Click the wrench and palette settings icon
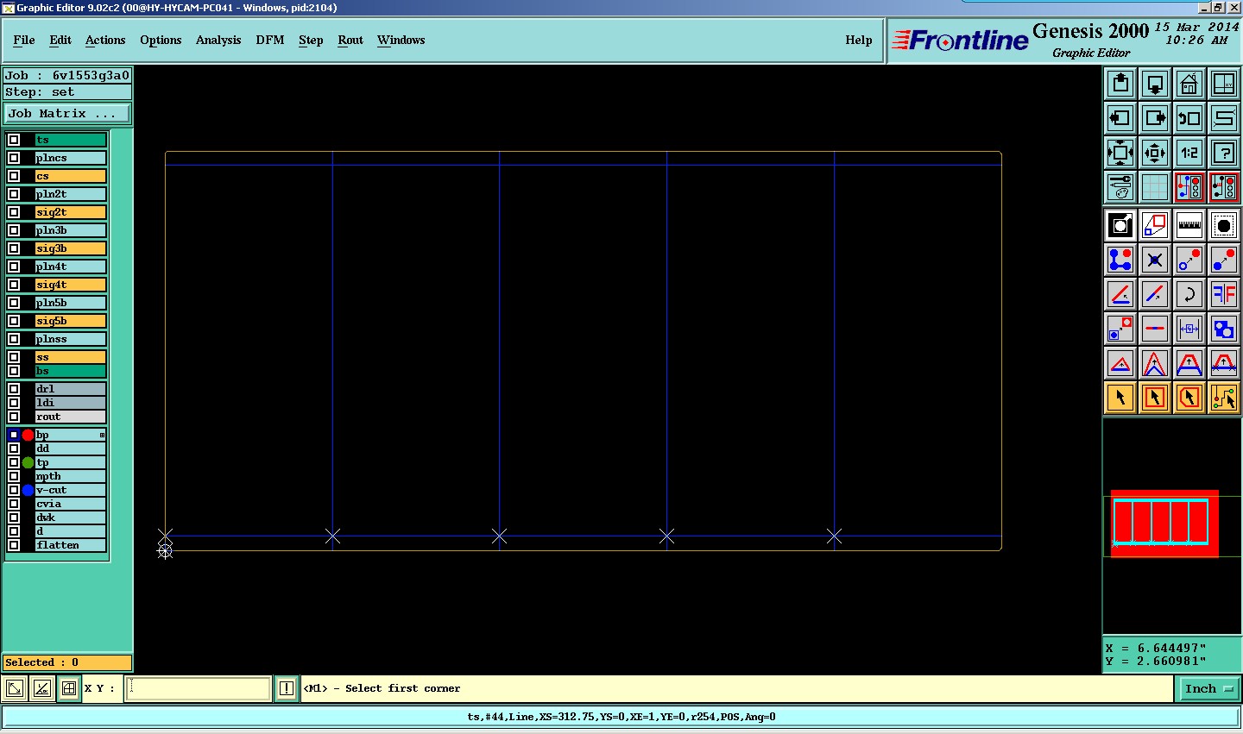The image size is (1243, 734). pos(1120,187)
